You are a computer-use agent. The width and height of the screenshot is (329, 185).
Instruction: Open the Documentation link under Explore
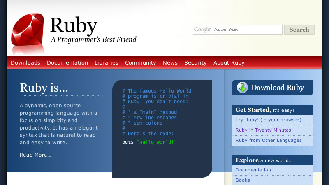pyautogui.click(x=253, y=170)
